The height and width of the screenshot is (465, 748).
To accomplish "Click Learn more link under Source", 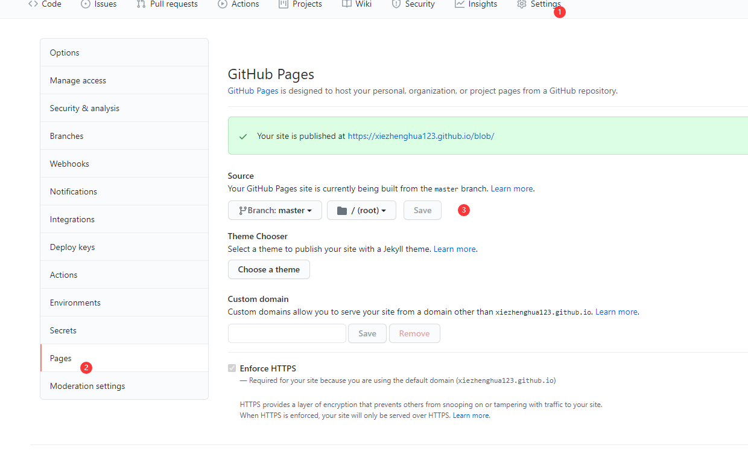I will (x=512, y=188).
